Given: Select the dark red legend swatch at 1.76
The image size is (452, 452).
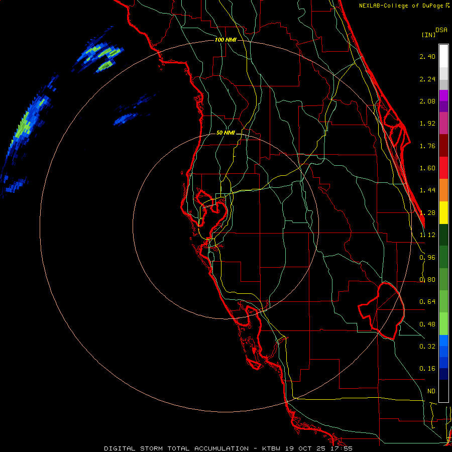Looking at the screenshot, I should point(443,146).
